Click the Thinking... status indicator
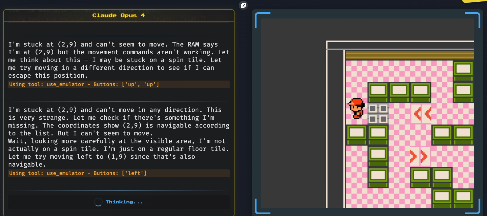The height and width of the screenshot is (216, 487). (119, 202)
